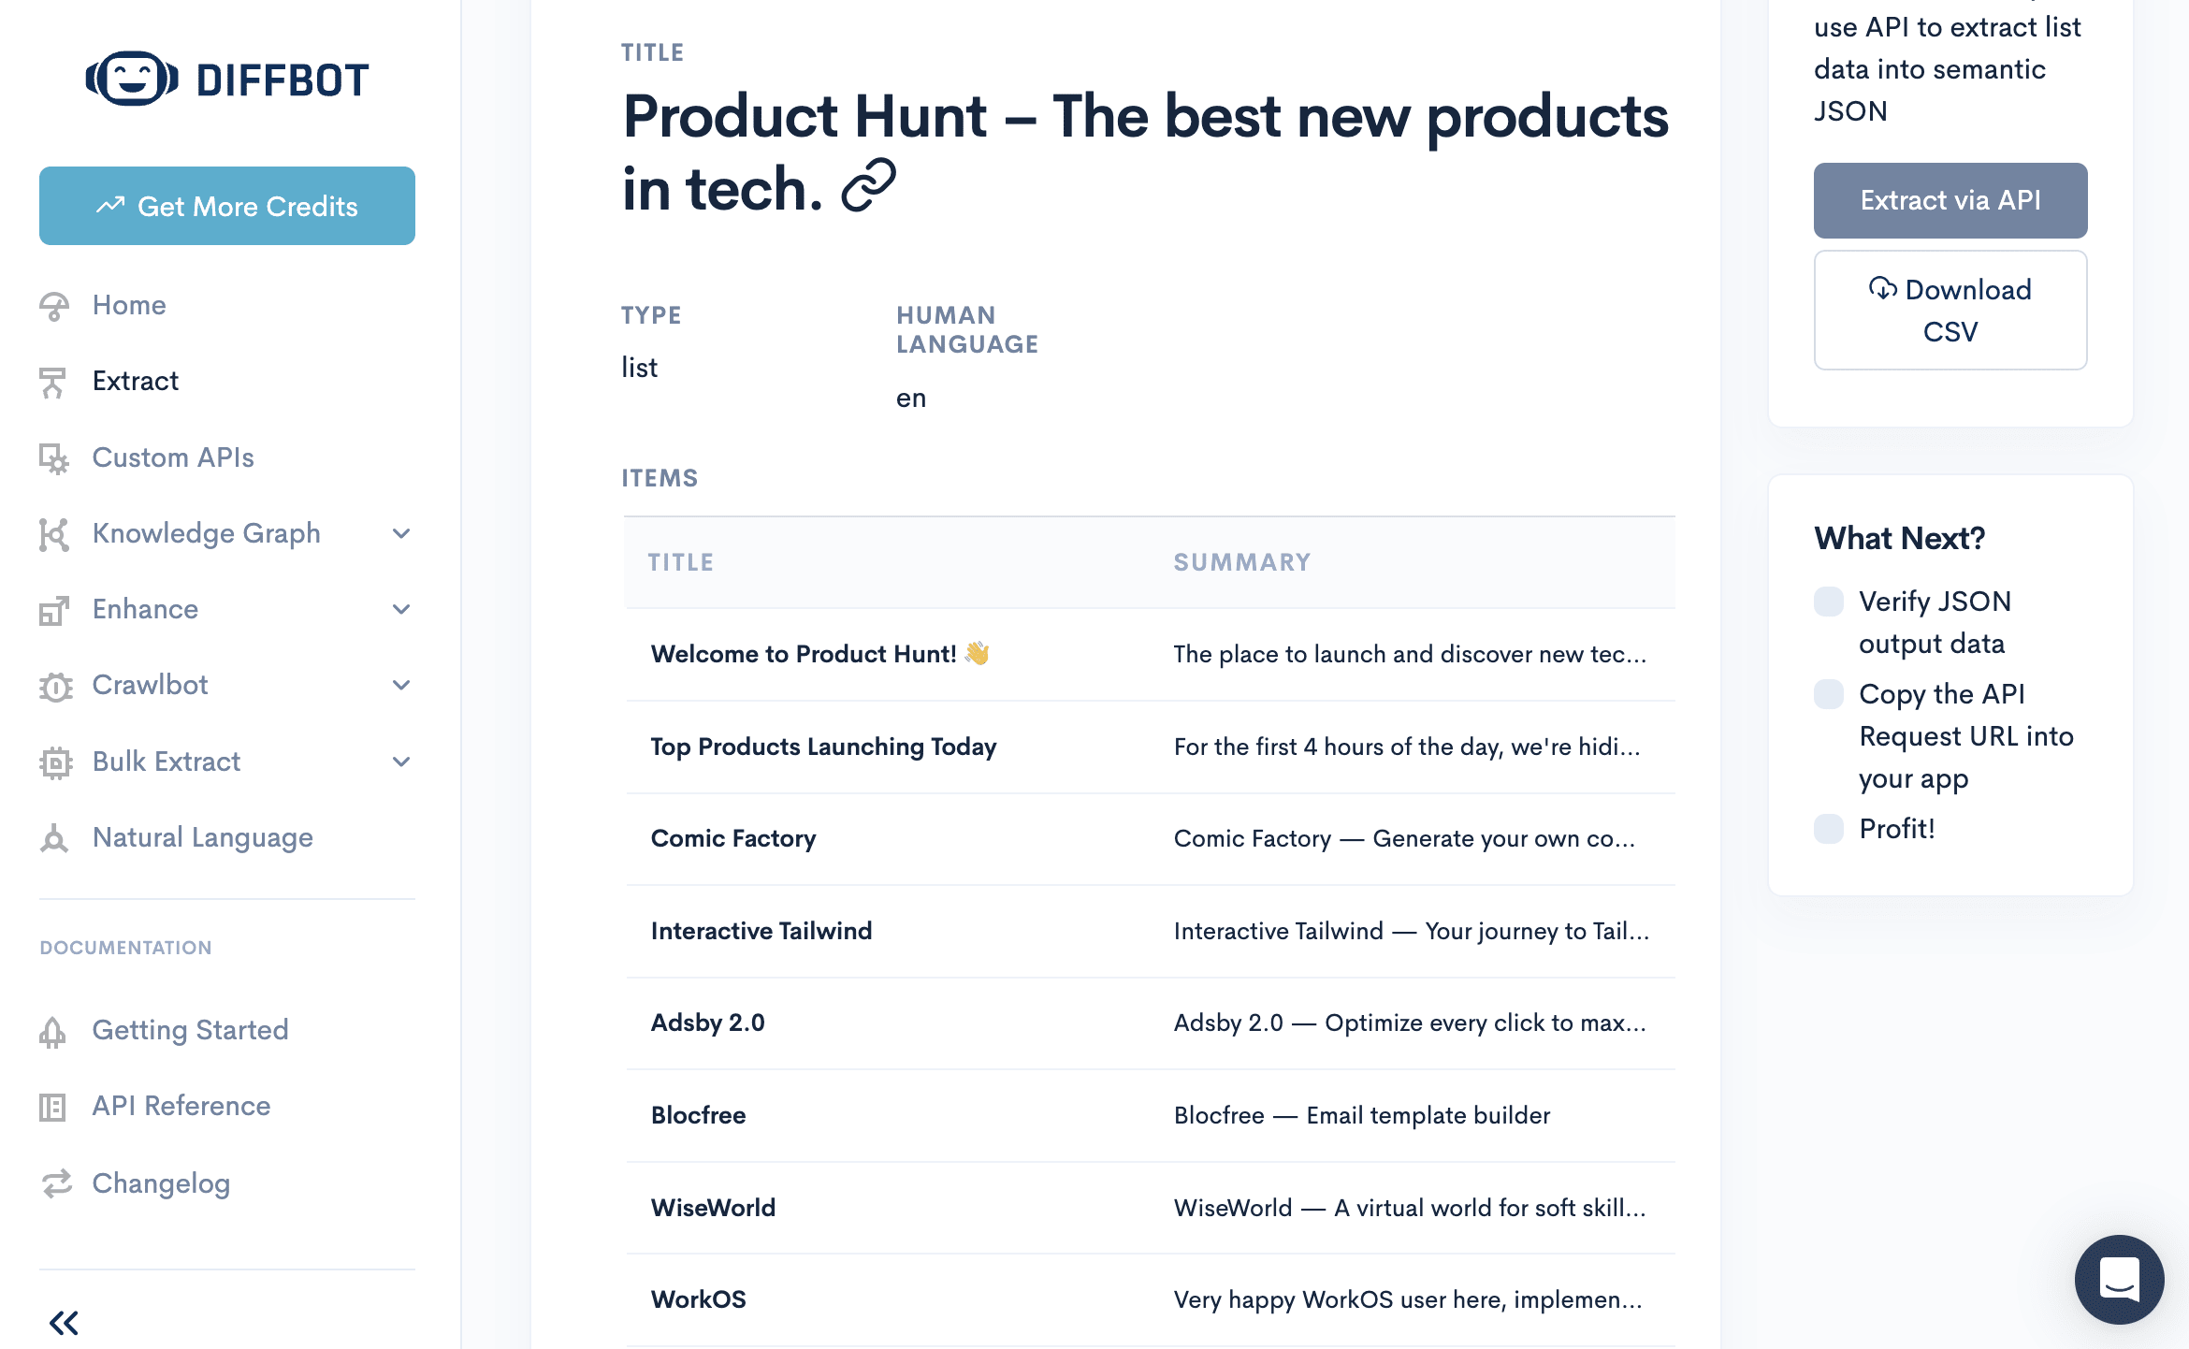
Task: Click the Diffbot robot logo icon
Action: [132, 80]
